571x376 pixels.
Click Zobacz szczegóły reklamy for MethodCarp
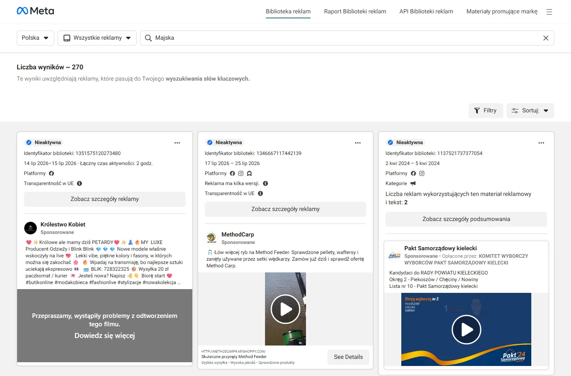pyautogui.click(x=285, y=209)
